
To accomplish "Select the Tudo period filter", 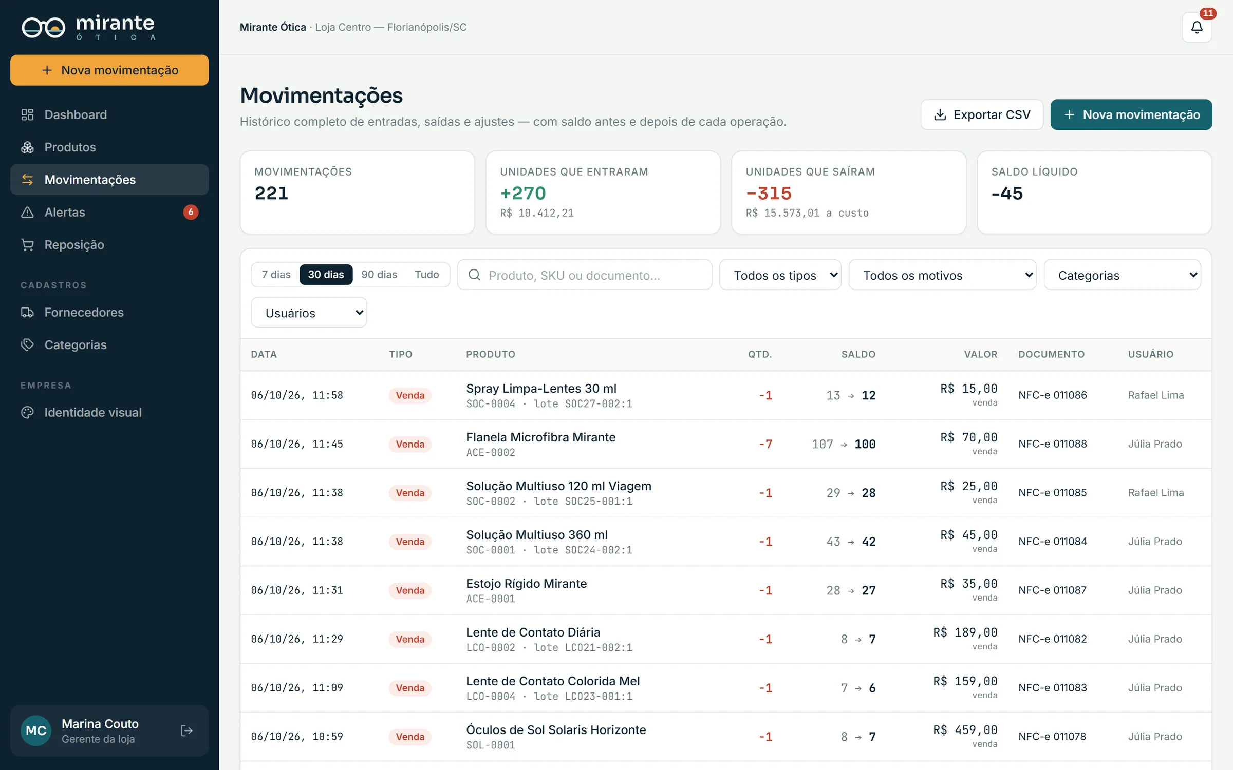I will click(427, 275).
